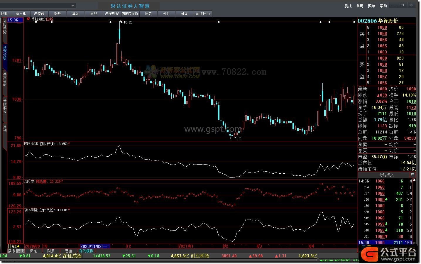Viewport: 421px width, 264px height.
Task: Click buy level 5 price 1056
Action: [382, 83]
